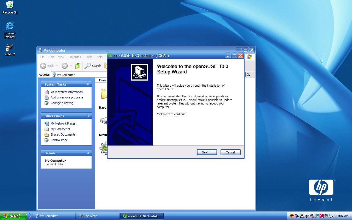
Task: Collapse the Other Places panel
Action: coord(88,116)
